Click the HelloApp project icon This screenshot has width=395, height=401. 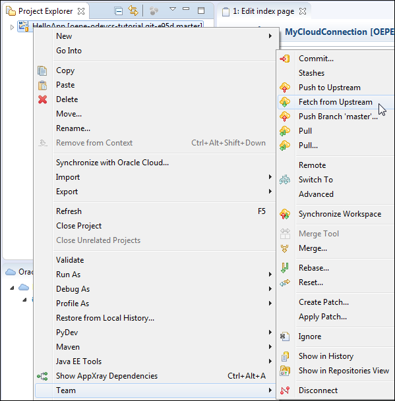pos(24,26)
